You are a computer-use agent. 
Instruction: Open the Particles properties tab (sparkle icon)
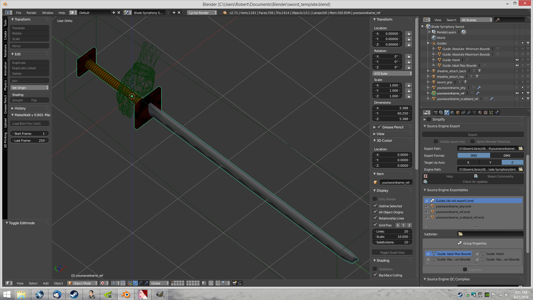(491, 112)
